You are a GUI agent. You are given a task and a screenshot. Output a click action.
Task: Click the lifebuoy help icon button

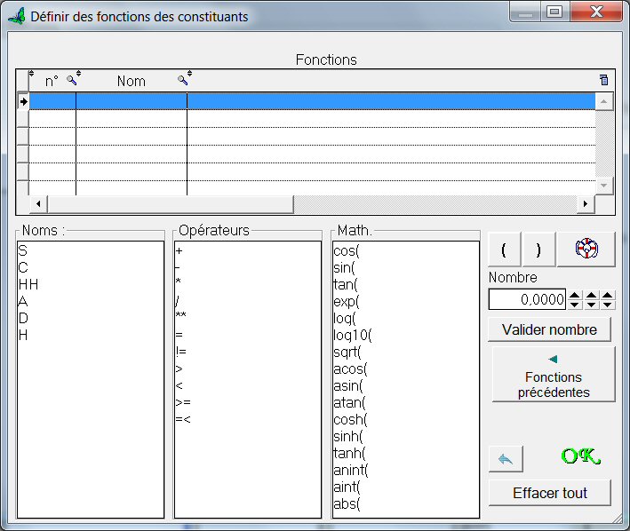pyautogui.click(x=586, y=250)
